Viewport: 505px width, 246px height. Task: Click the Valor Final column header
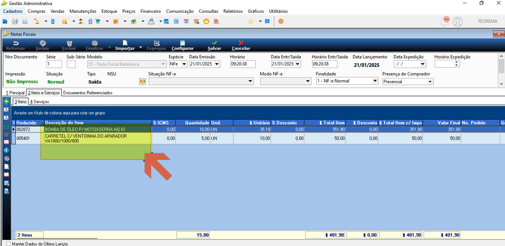[x=442, y=123]
